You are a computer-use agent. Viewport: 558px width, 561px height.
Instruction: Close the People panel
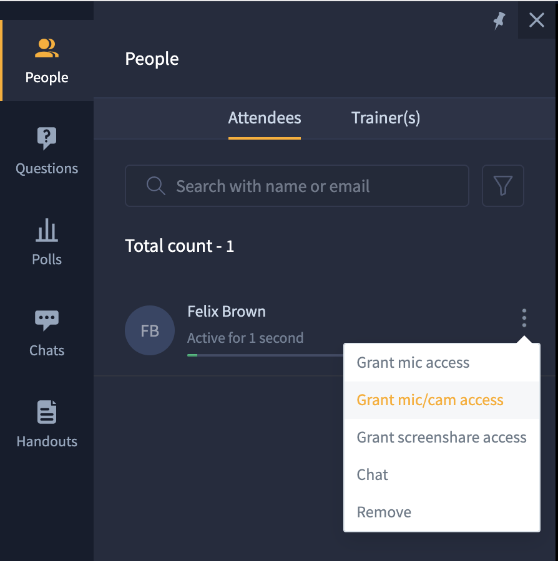coord(537,20)
